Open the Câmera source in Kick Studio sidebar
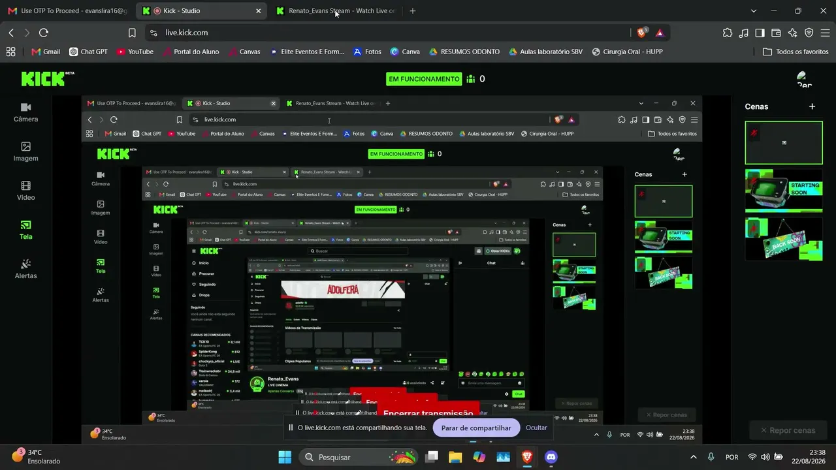Viewport: 836px width, 470px height. 26,112
